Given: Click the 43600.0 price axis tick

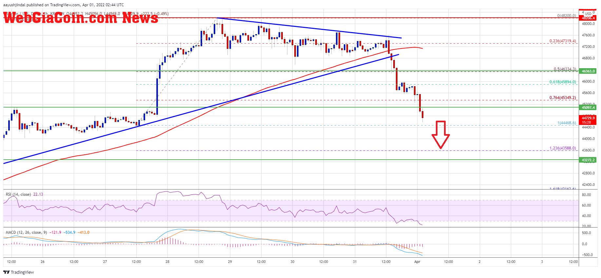Looking at the screenshot, I should pyautogui.click(x=588, y=150).
